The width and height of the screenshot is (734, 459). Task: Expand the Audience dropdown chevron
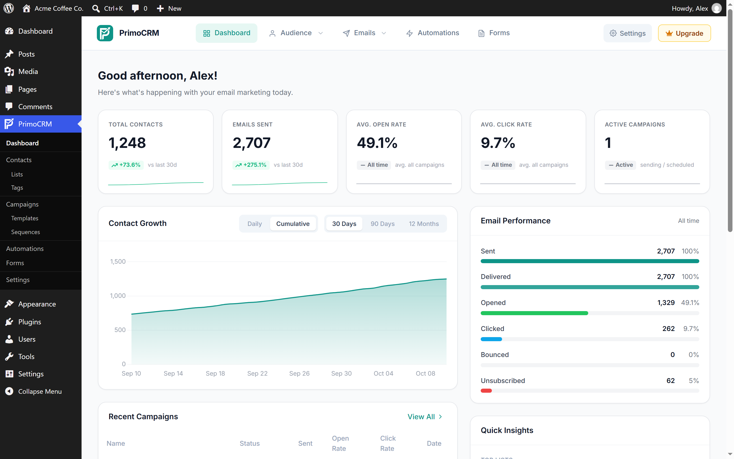pos(321,33)
